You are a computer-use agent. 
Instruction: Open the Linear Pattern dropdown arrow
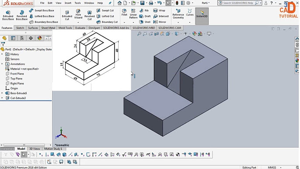133,22
